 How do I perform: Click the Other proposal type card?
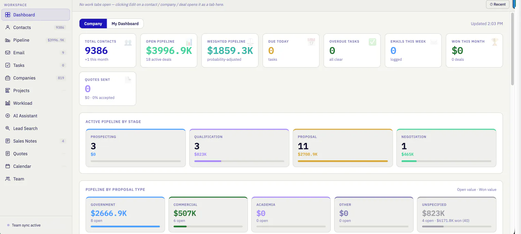374,215
